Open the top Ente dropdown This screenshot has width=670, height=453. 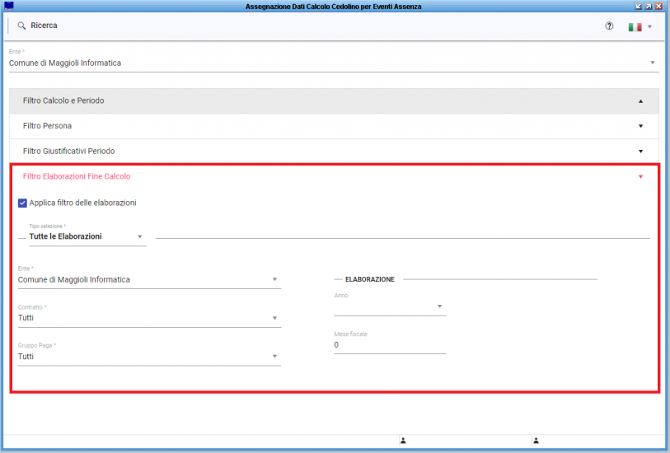(334, 63)
